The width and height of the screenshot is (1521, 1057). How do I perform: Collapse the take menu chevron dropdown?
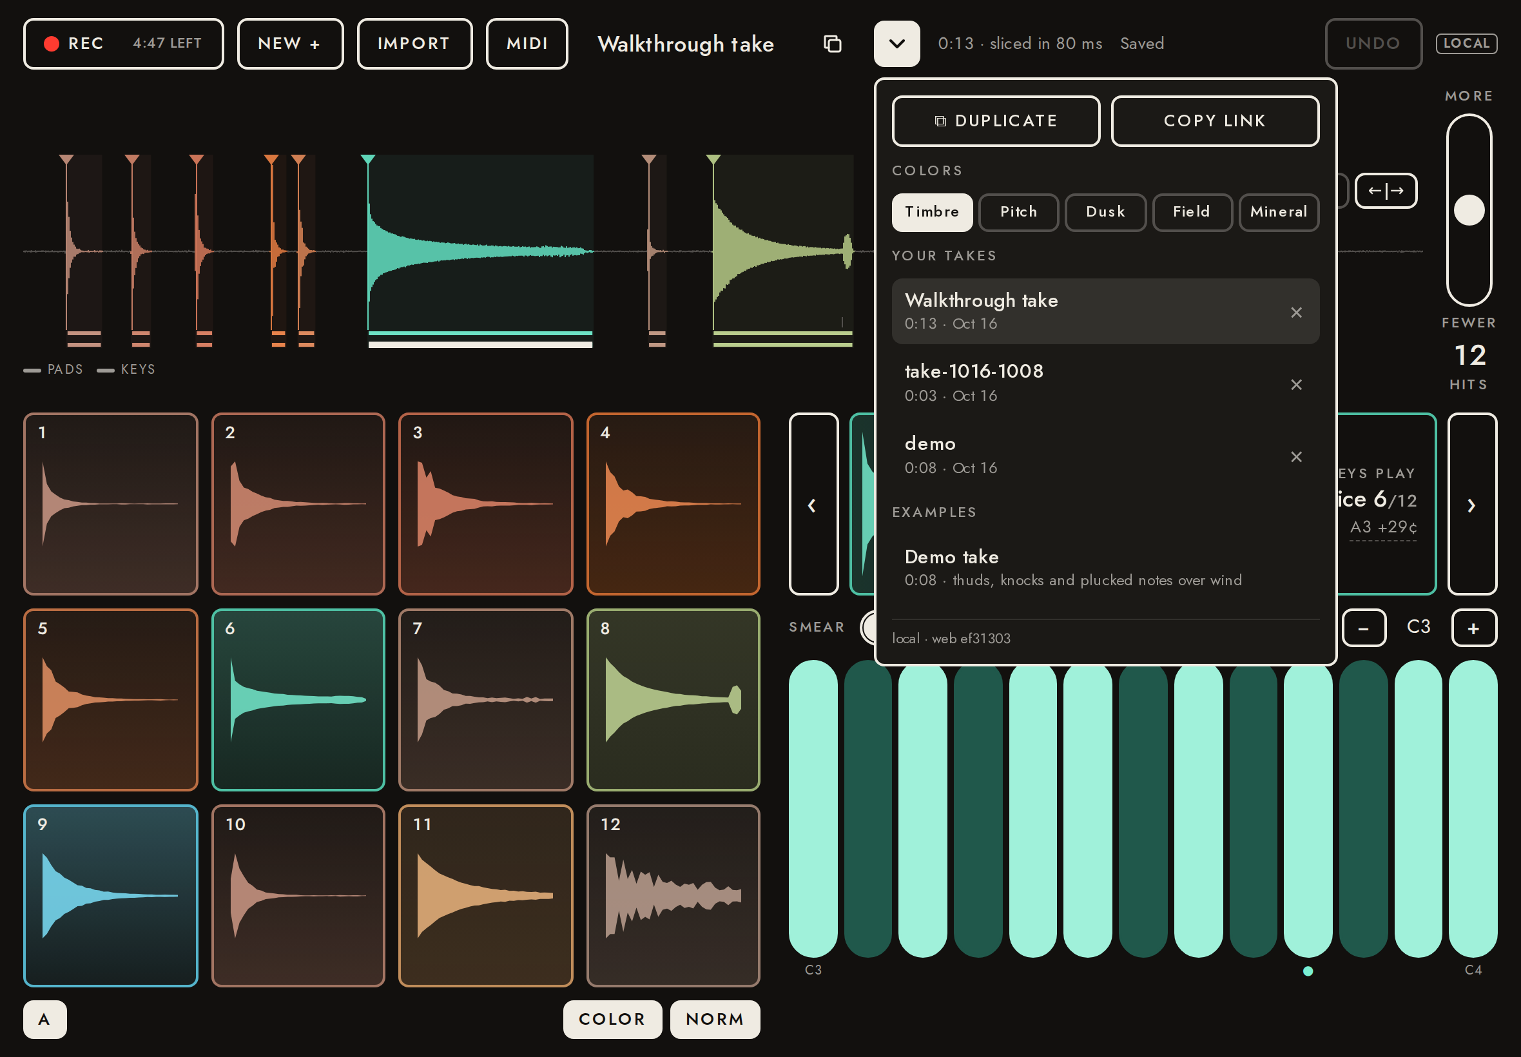coord(896,44)
